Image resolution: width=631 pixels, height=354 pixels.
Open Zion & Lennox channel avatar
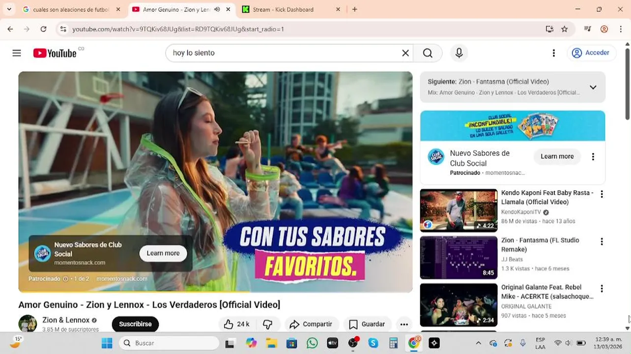(28, 324)
